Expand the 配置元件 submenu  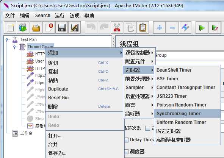pos(139,61)
